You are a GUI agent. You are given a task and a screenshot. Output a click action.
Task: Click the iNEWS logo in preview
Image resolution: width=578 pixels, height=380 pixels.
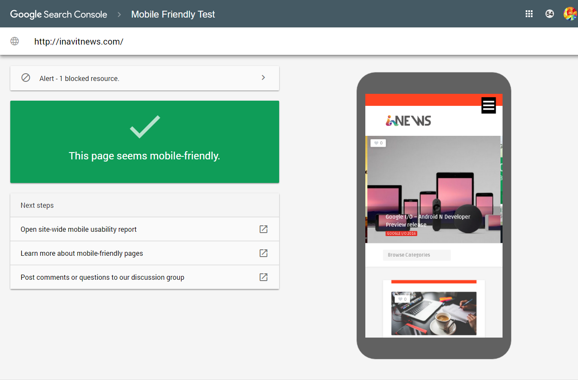pyautogui.click(x=408, y=121)
